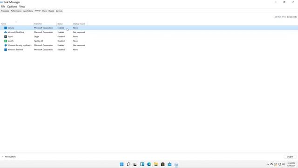
Task: Click the Last BIOS time value
Action: 292,17
